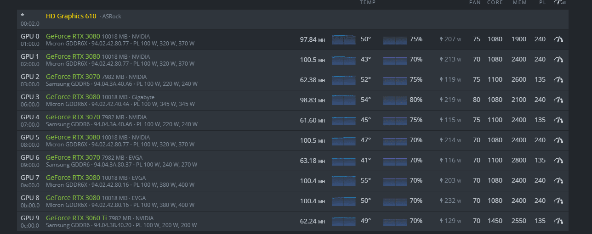The image size is (592, 234).
Task: Select the HD Graphics 610 device name
Action: point(71,16)
